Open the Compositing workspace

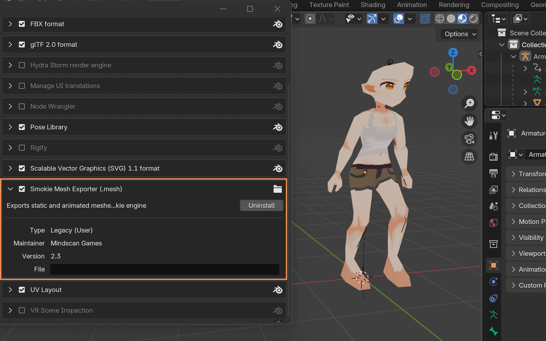(x=499, y=5)
